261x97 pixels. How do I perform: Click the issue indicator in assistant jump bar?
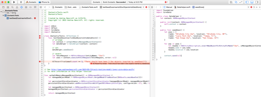click(251, 7)
